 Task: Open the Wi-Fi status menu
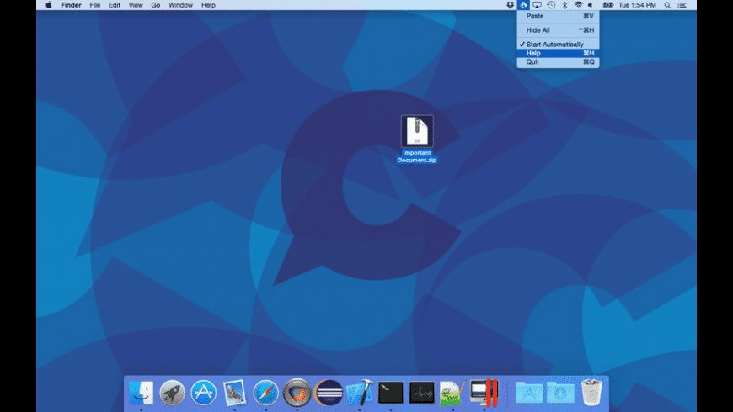(x=578, y=5)
